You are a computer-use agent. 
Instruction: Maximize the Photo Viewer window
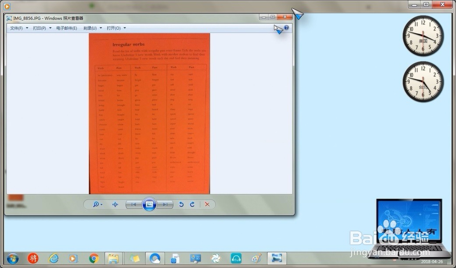pos(273,17)
